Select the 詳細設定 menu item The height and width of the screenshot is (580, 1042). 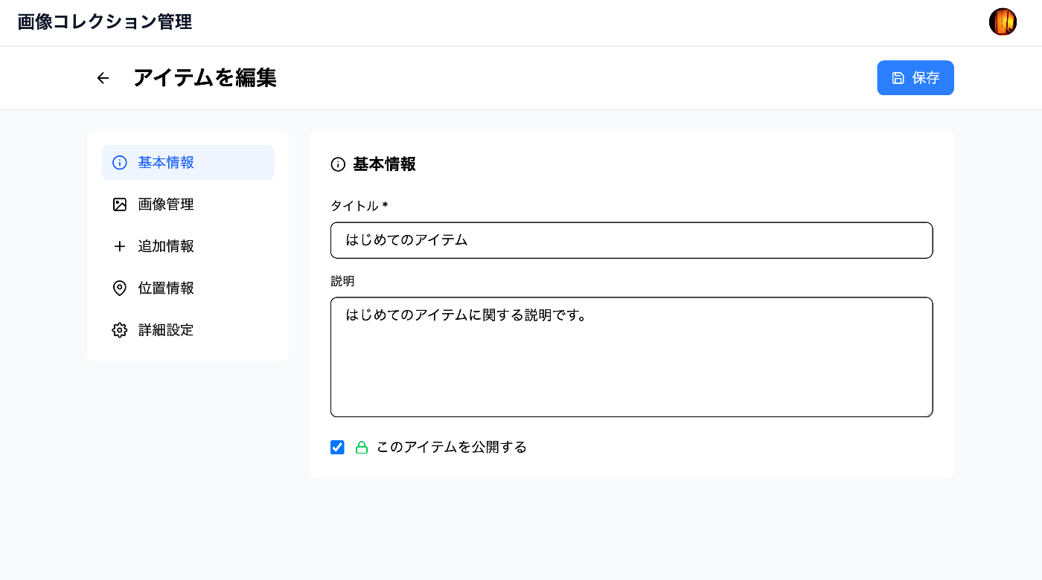(x=166, y=330)
